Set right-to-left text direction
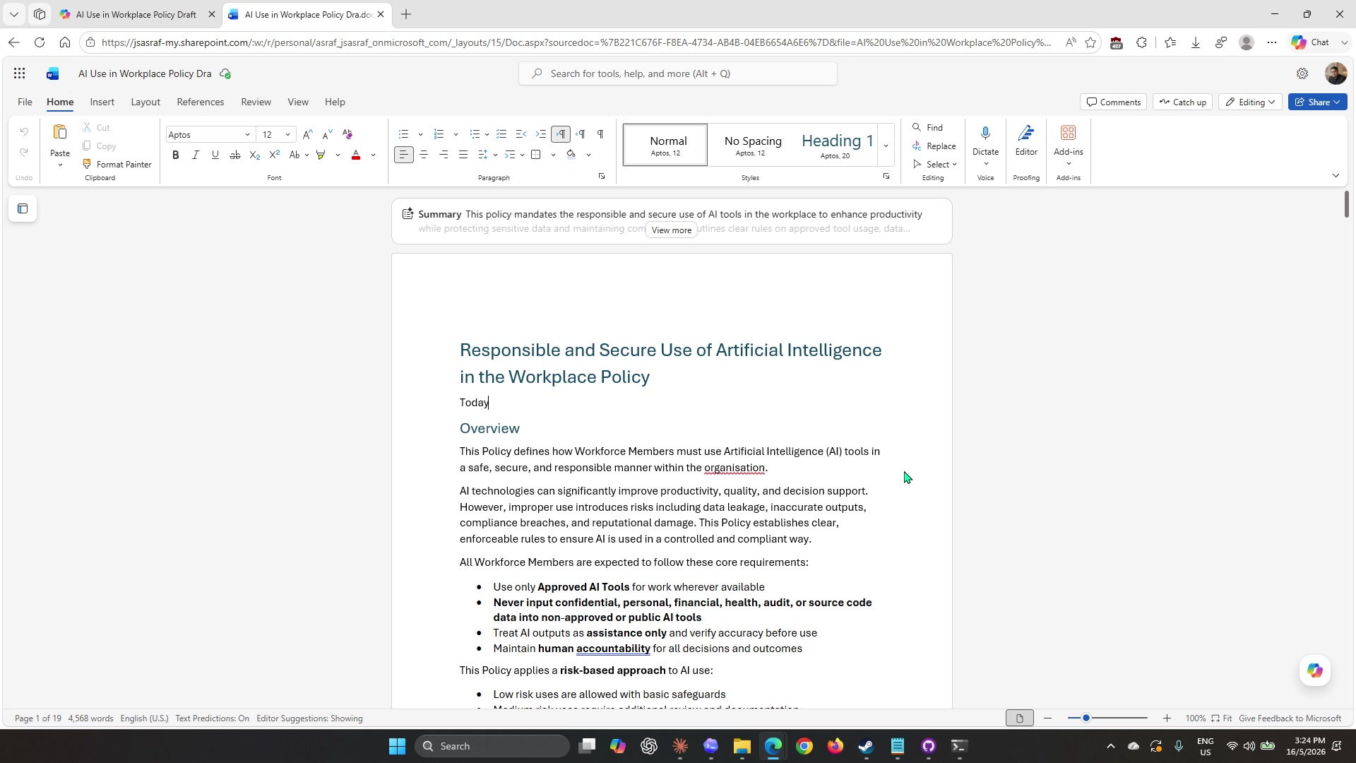This screenshot has width=1356, height=763. pos(581,134)
